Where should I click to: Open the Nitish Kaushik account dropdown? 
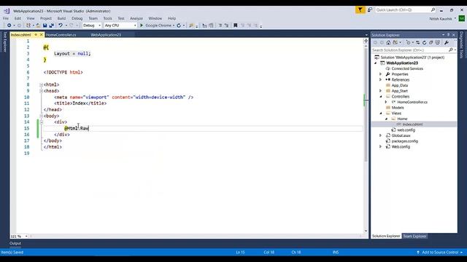(455, 18)
